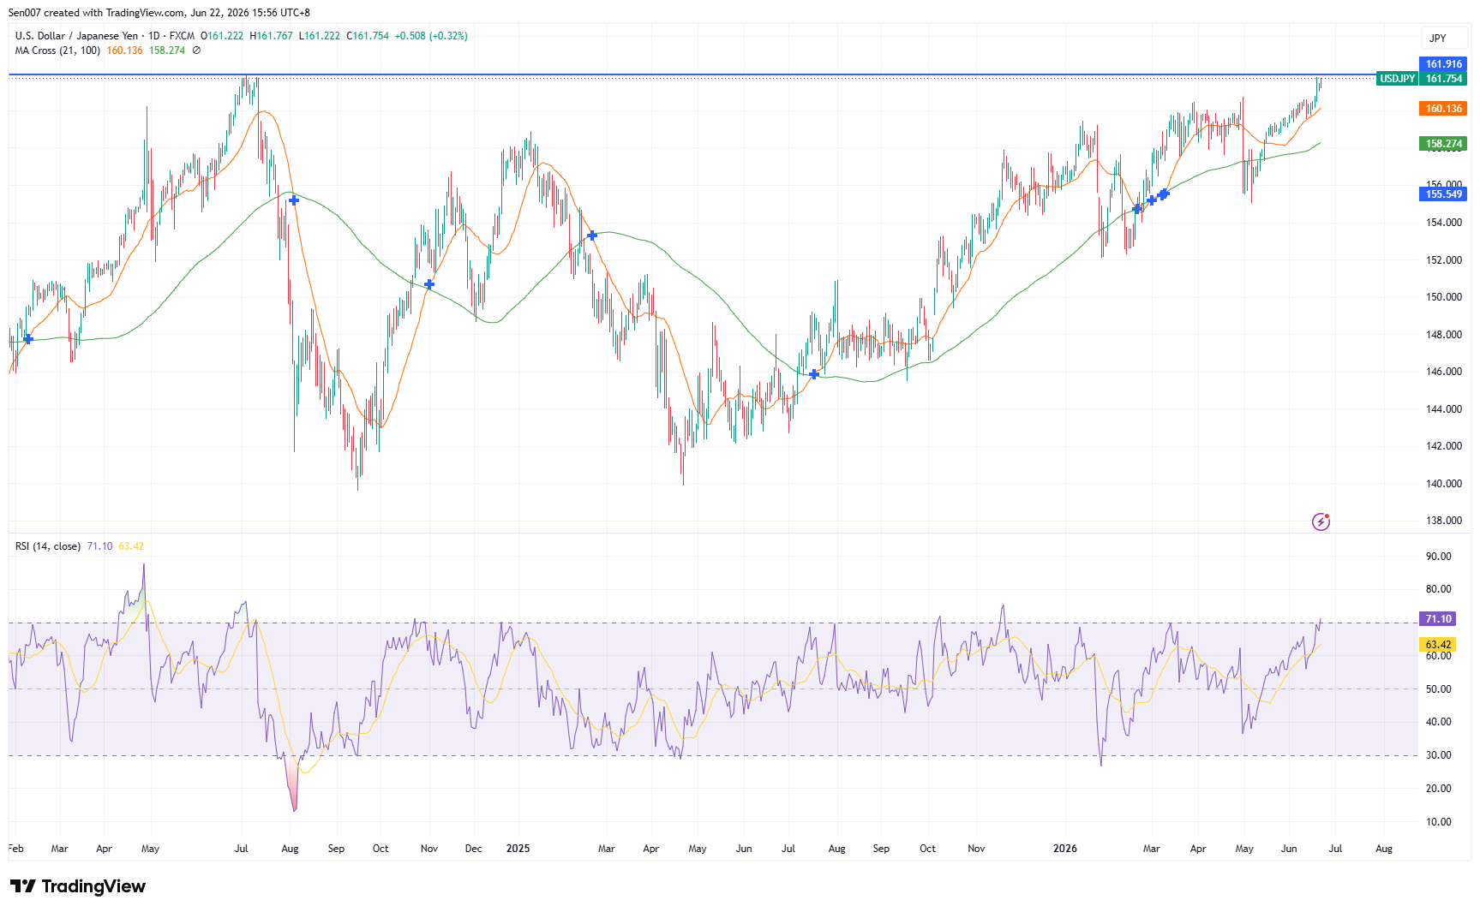Click the blue 155.549 price axis label
Image resolution: width=1480 pixels, height=912 pixels.
click(x=1444, y=194)
